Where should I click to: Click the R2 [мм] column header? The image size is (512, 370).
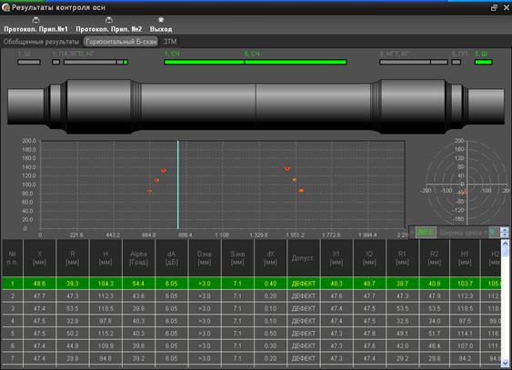point(435,258)
